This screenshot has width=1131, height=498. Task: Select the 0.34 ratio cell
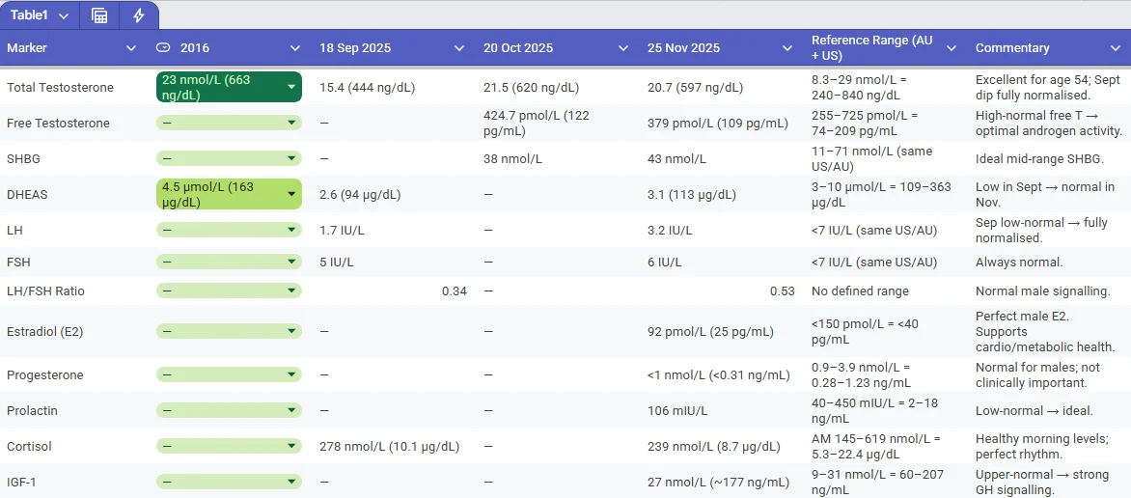coord(455,290)
